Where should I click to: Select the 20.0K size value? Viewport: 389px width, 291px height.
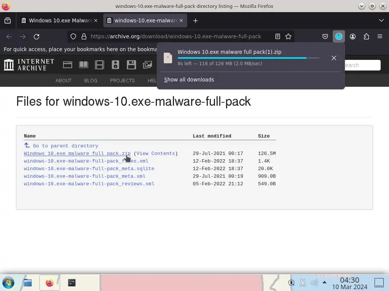266,169
